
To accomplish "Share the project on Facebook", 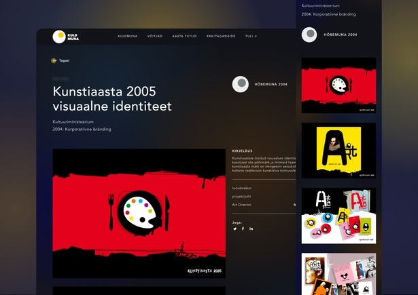I will click(x=243, y=229).
